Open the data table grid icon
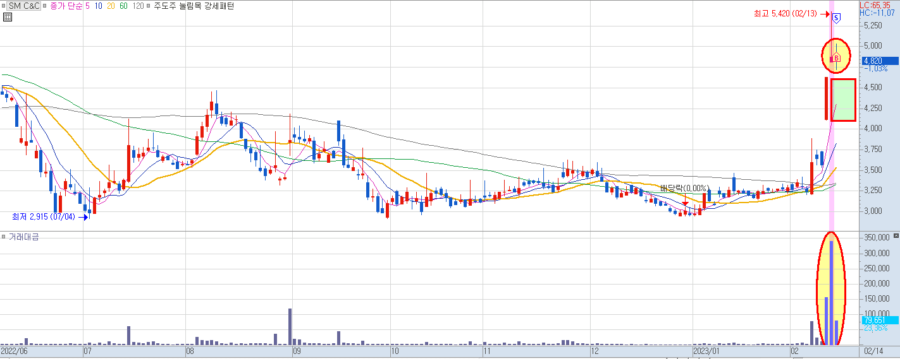This screenshot has height=359, width=900. pyautogui.click(x=6, y=17)
